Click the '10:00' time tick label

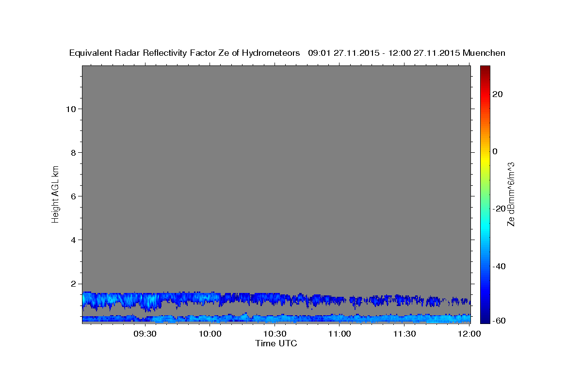coord(210,334)
